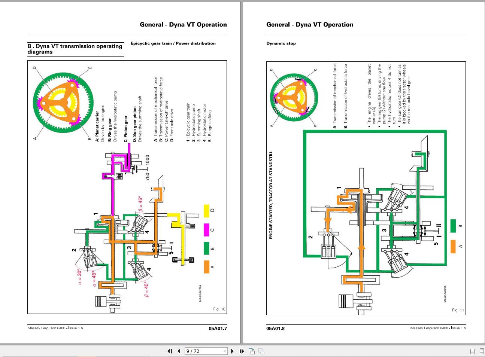The height and width of the screenshot is (357, 485).
Task: Click the greyed go forward view icon
Action: [261, 351]
